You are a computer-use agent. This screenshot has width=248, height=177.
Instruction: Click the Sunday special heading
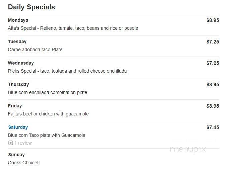tap(16, 155)
